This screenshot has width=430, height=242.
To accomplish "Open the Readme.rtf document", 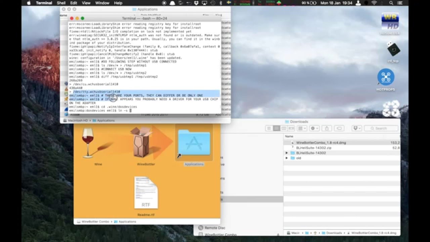I will coord(146,193).
